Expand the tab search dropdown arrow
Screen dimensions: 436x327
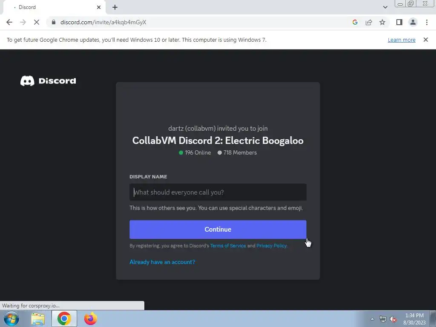point(385,7)
